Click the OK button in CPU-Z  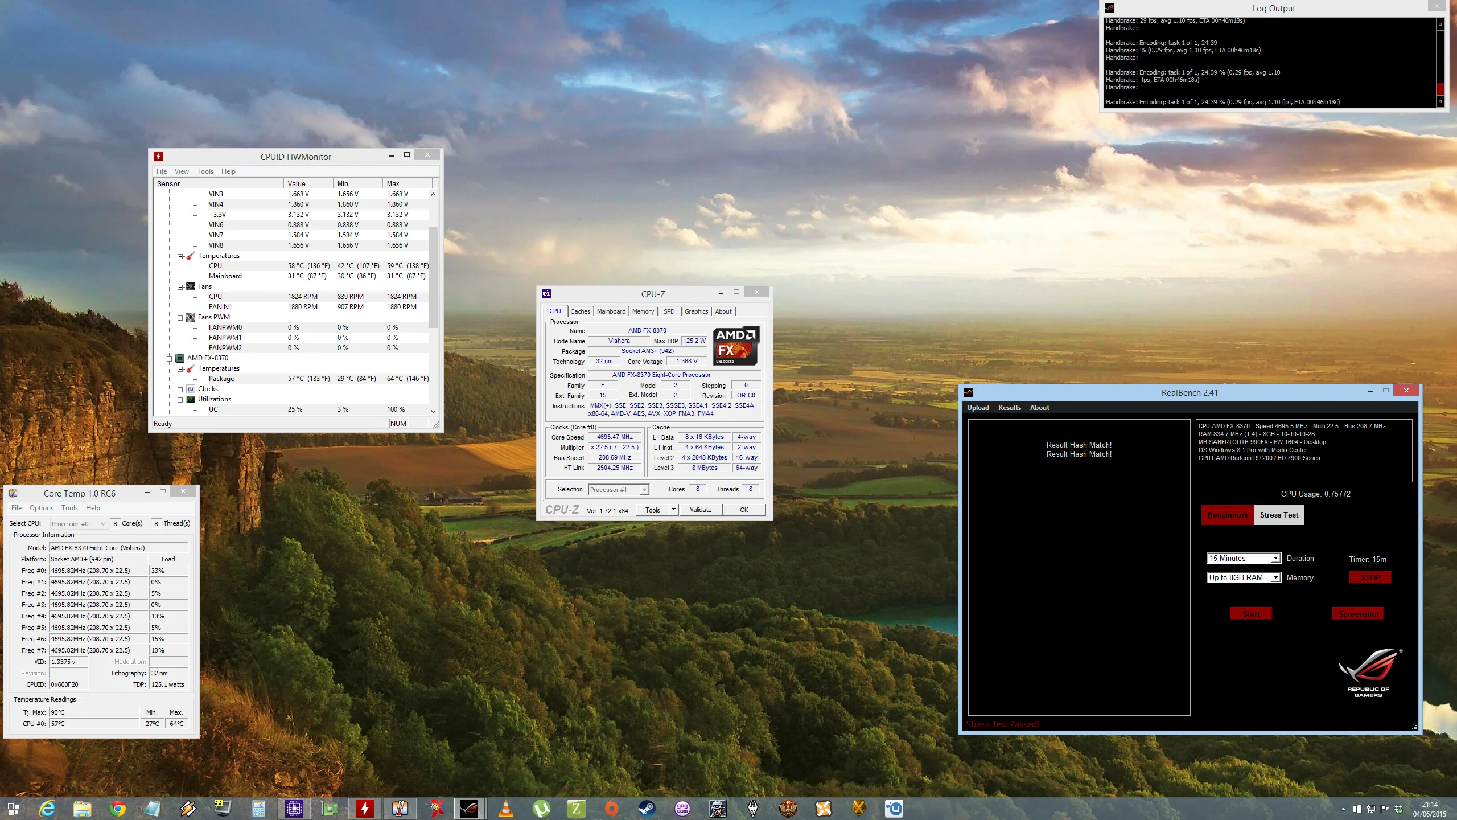click(744, 510)
